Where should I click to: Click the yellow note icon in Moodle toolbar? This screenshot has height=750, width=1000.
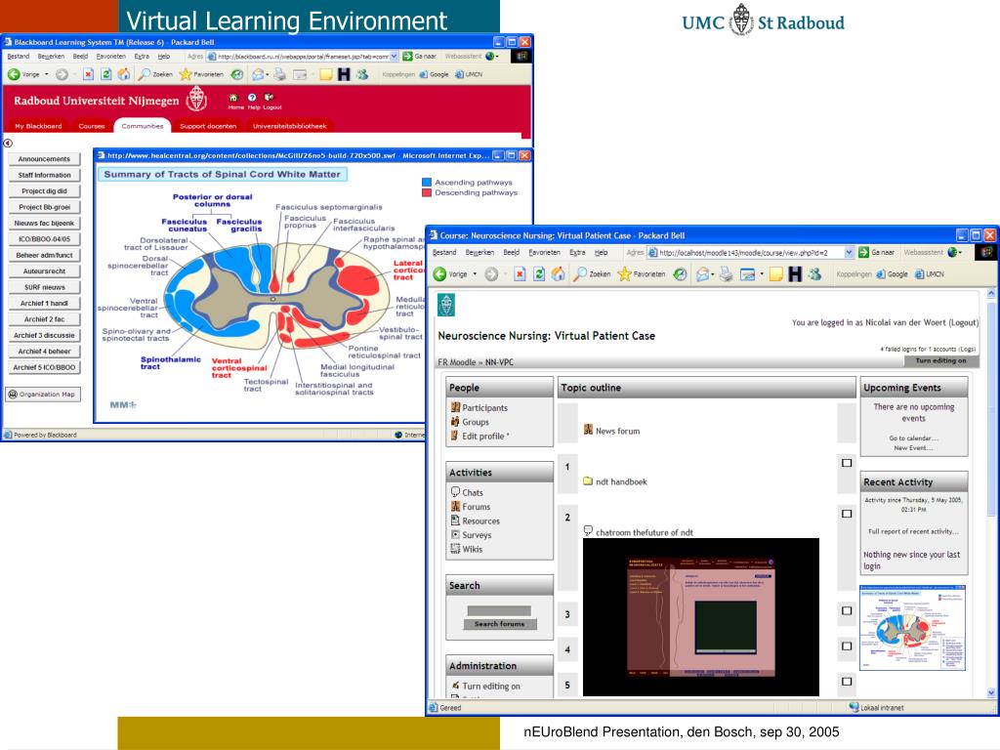(x=775, y=274)
